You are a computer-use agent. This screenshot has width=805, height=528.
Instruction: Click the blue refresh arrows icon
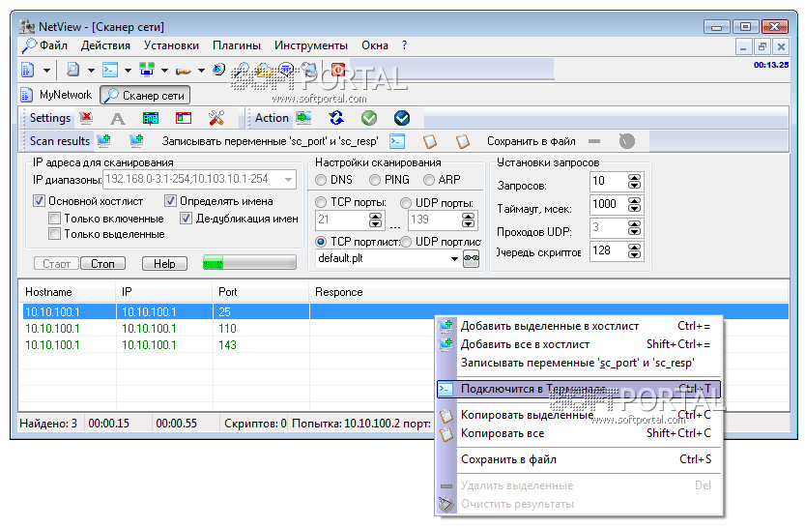pyautogui.click(x=336, y=118)
